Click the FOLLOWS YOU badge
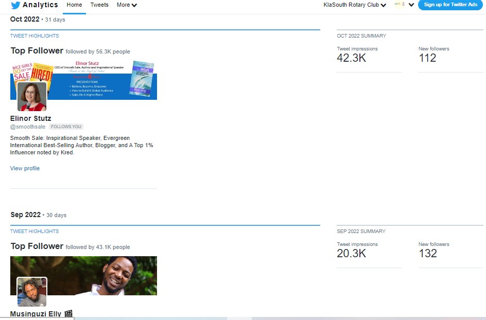486x320 pixels. 66,127
